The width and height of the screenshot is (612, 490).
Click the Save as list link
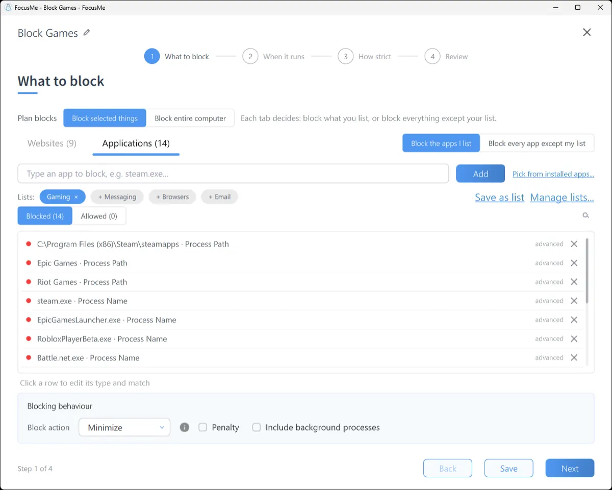(x=499, y=198)
